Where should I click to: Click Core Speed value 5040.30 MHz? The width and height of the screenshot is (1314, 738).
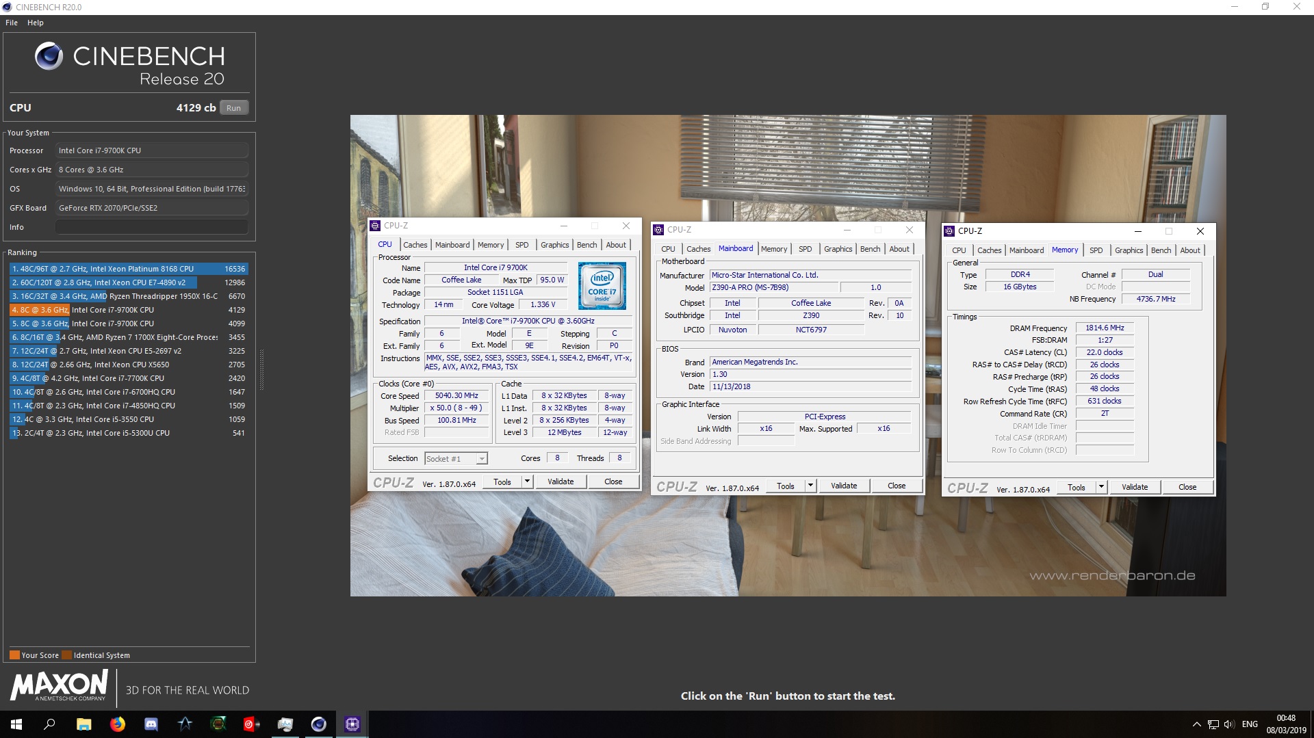click(456, 396)
